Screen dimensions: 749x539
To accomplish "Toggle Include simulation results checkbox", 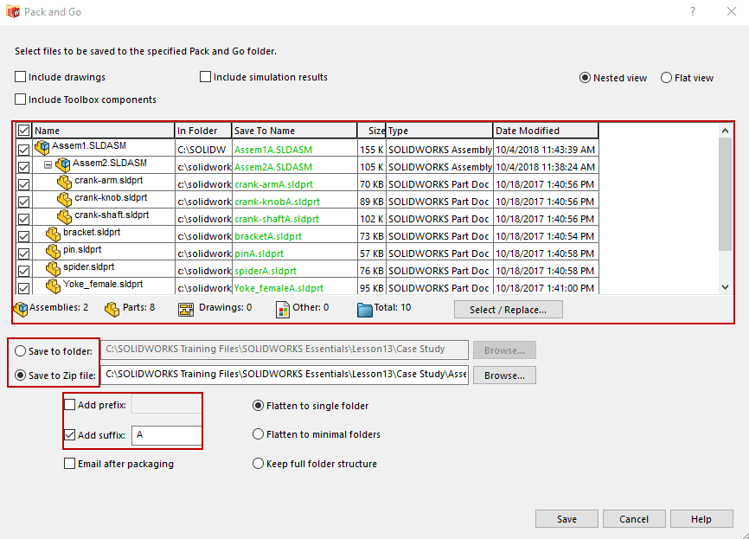I will pos(206,77).
